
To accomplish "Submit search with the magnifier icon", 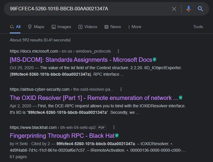I will point(200,9).
